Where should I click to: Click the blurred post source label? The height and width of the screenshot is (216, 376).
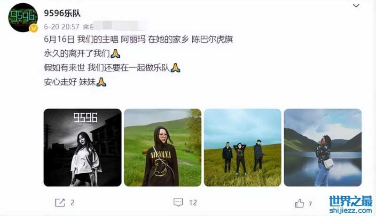(x=115, y=26)
